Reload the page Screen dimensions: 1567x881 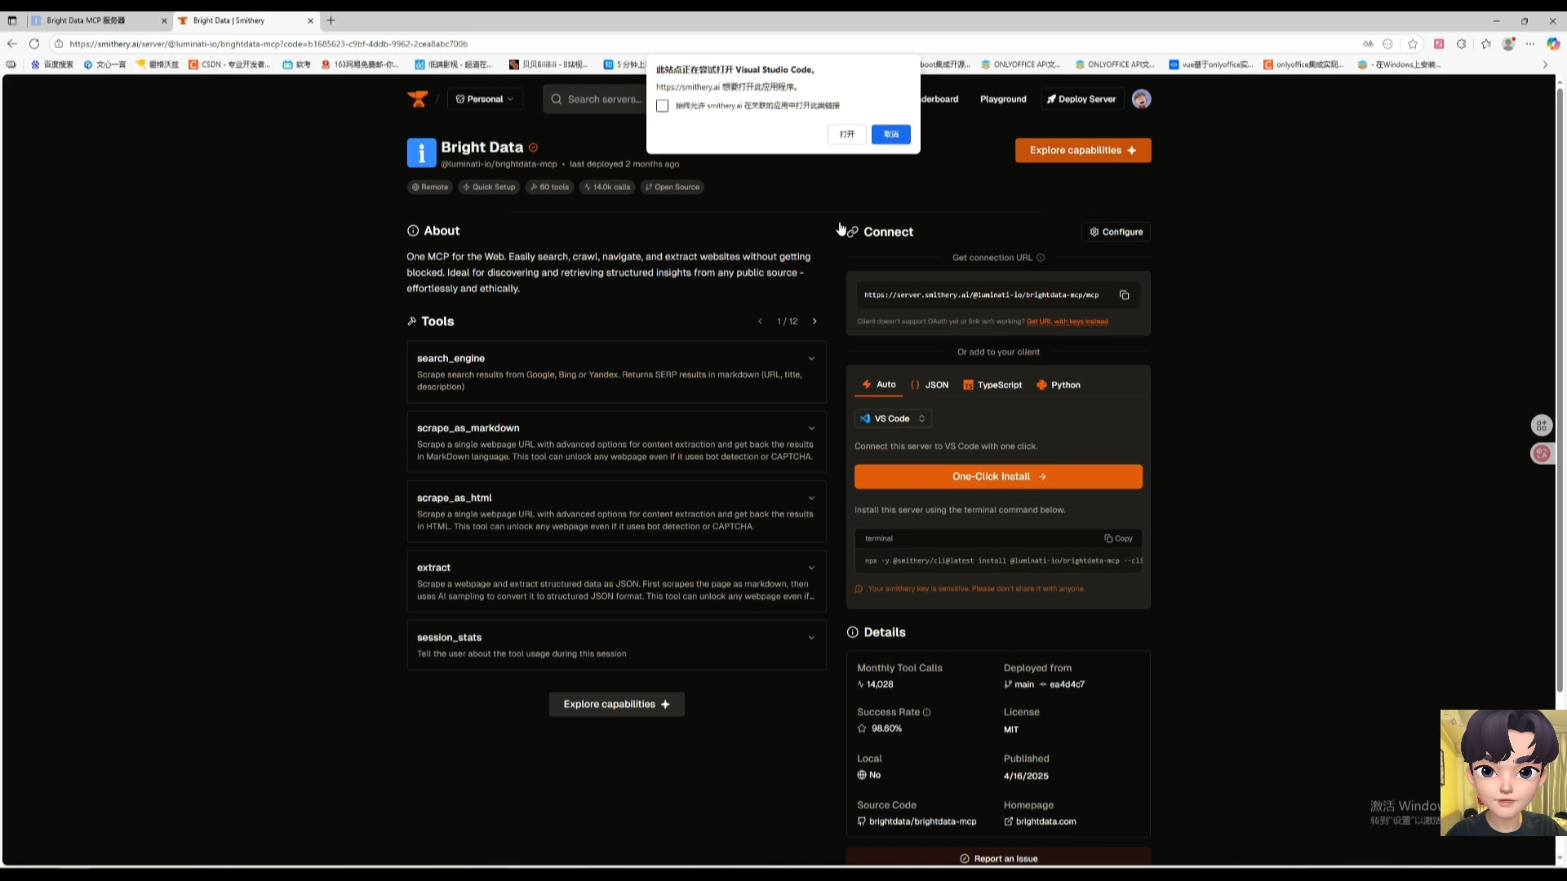click(x=34, y=44)
